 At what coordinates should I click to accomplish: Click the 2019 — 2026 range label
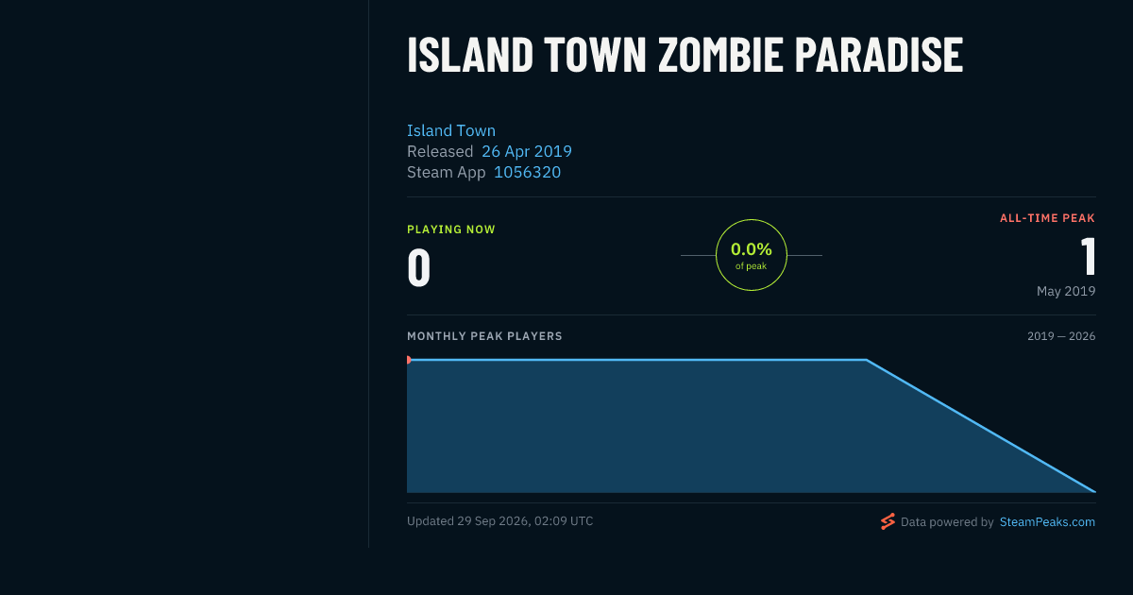(1061, 336)
